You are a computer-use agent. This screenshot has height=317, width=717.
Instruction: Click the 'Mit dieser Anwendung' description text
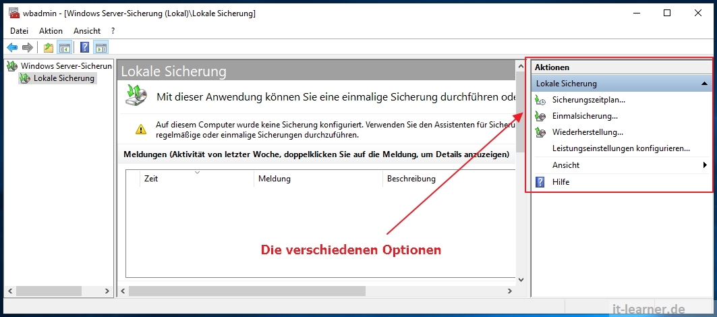pos(336,97)
